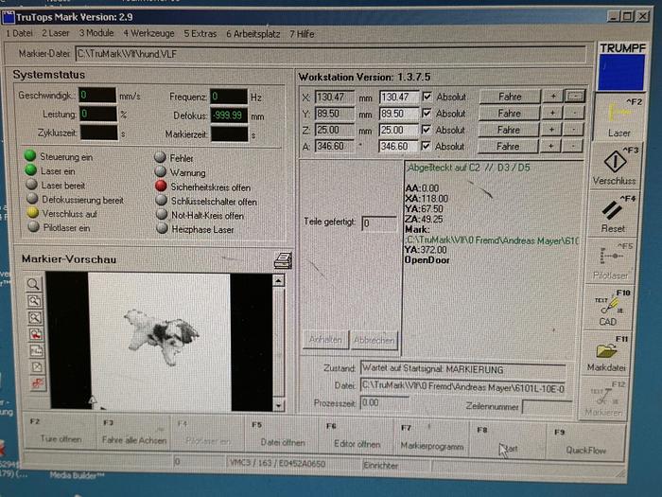Click the printer icon beside Markier-Vorschau
This screenshot has height=497, width=662.
pyautogui.click(x=283, y=260)
